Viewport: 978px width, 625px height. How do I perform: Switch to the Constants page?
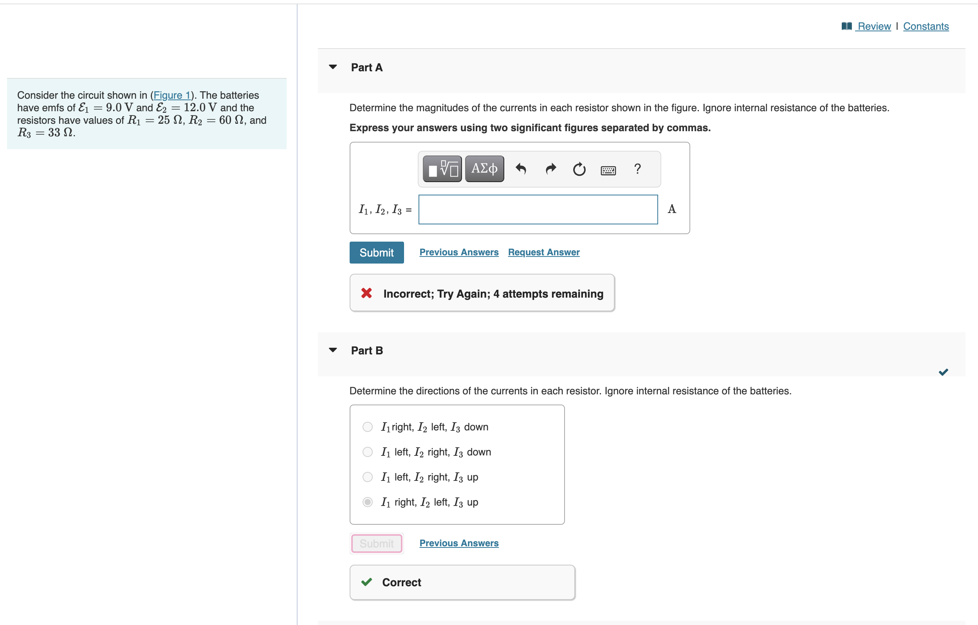click(x=926, y=26)
